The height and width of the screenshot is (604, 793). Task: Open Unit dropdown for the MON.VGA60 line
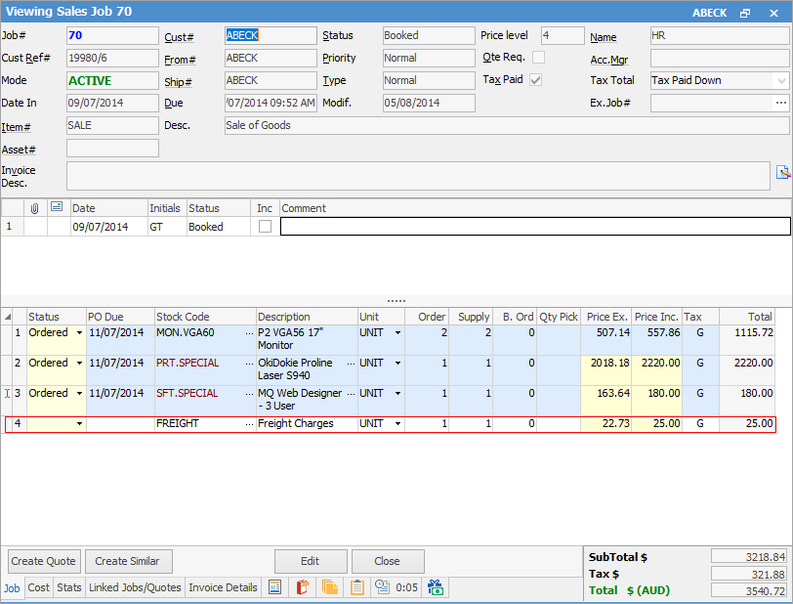397,333
